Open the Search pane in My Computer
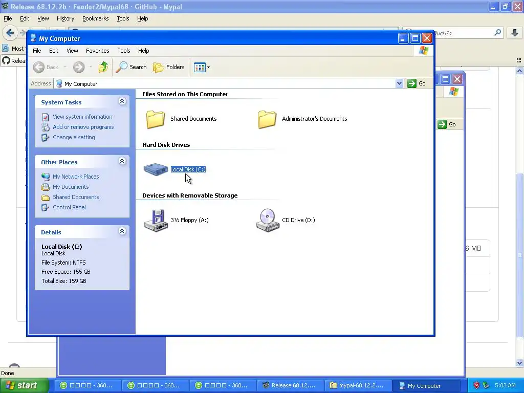This screenshot has height=393, width=524. [x=132, y=67]
